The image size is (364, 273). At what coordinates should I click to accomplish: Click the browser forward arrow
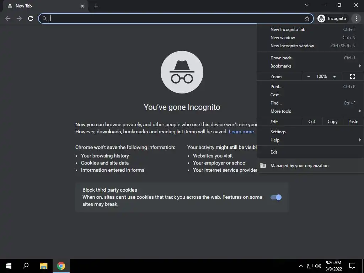tap(19, 18)
